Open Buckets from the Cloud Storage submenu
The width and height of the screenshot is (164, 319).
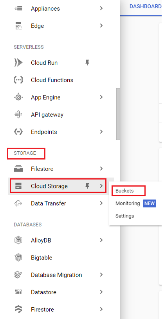coord(124,191)
